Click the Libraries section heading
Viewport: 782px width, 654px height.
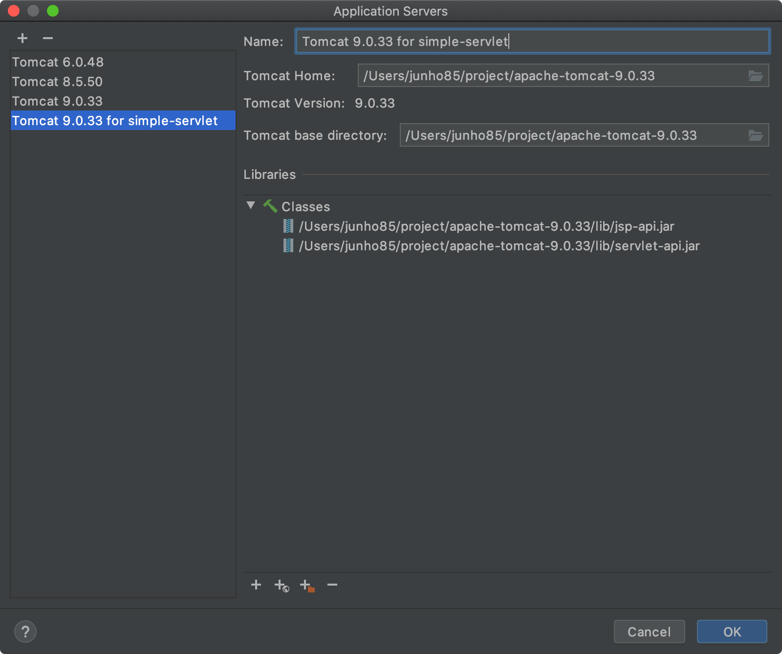point(269,174)
